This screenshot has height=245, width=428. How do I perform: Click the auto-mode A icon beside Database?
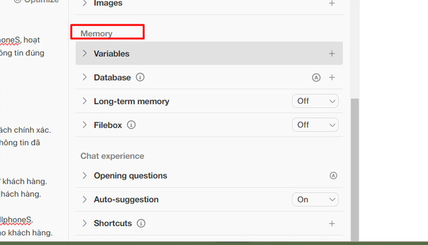pyautogui.click(x=316, y=78)
